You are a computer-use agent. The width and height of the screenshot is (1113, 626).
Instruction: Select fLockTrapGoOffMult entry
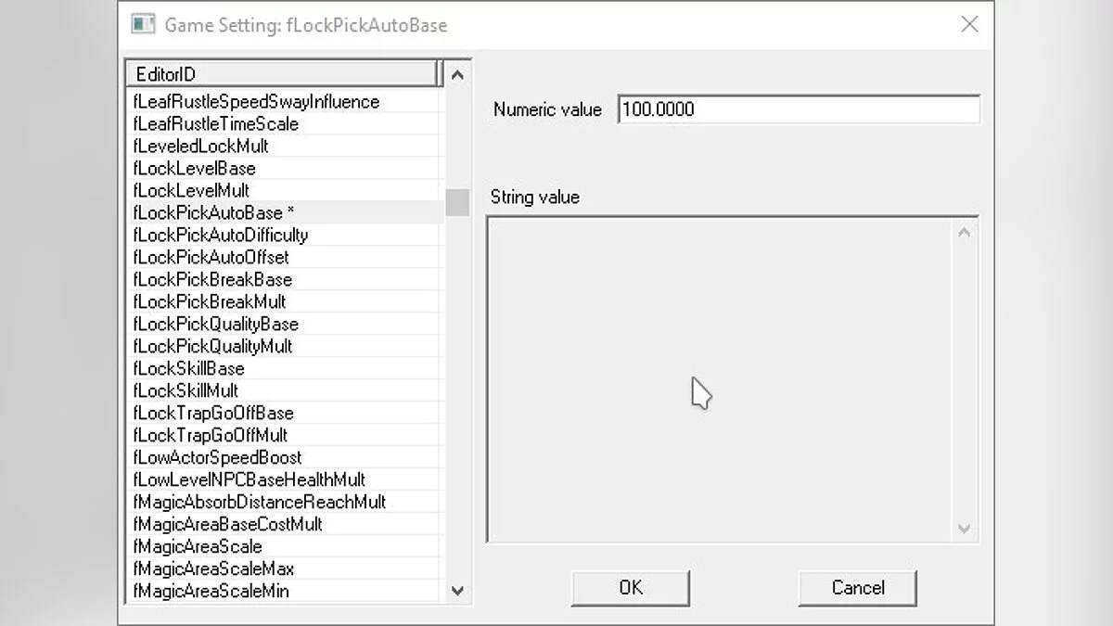[x=211, y=435]
